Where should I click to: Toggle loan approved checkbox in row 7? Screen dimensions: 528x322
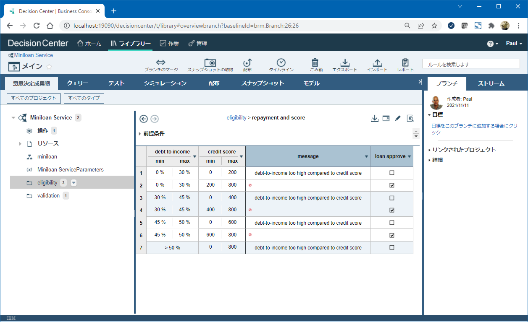(x=392, y=247)
